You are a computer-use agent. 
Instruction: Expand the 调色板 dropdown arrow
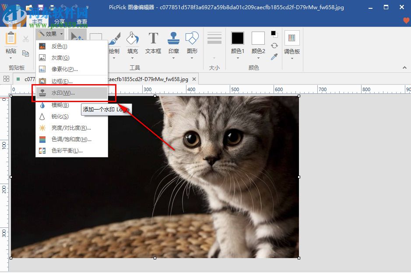[292, 58]
